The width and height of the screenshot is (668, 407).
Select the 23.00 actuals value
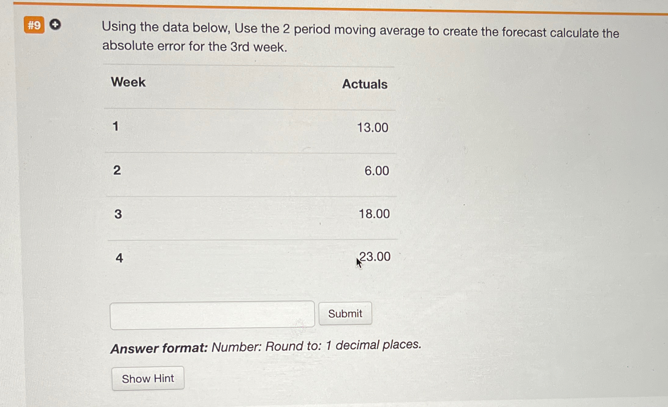[x=375, y=257]
